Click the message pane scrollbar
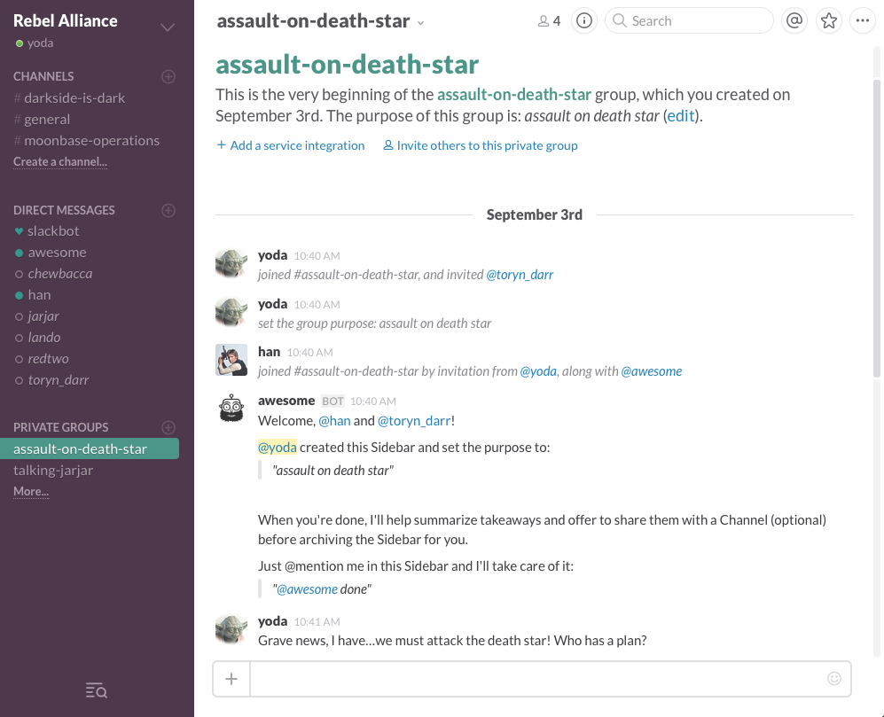This screenshot has width=884, height=717. point(877,229)
